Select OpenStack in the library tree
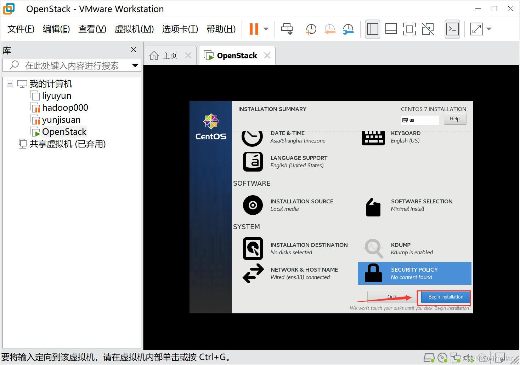 click(x=64, y=132)
